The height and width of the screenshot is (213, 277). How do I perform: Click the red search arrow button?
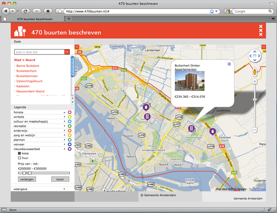66,52
